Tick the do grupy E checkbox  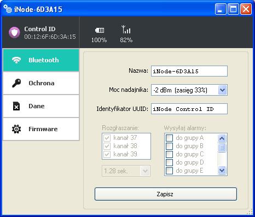coord(169,171)
